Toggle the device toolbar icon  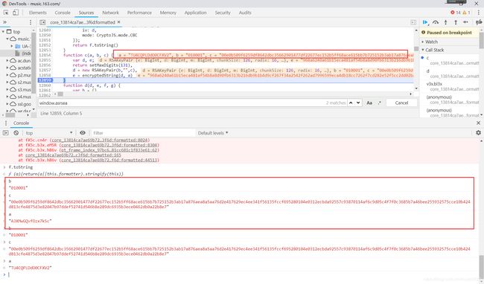(x=16, y=13)
